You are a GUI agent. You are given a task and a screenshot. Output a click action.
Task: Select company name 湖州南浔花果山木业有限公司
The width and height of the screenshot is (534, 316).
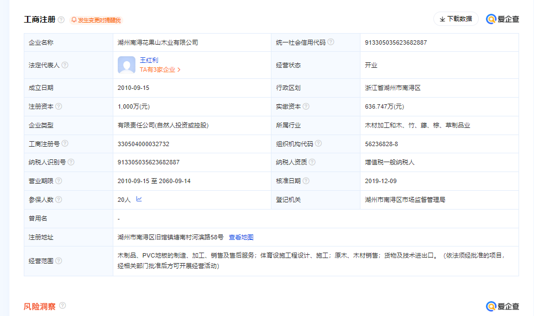[x=158, y=42]
